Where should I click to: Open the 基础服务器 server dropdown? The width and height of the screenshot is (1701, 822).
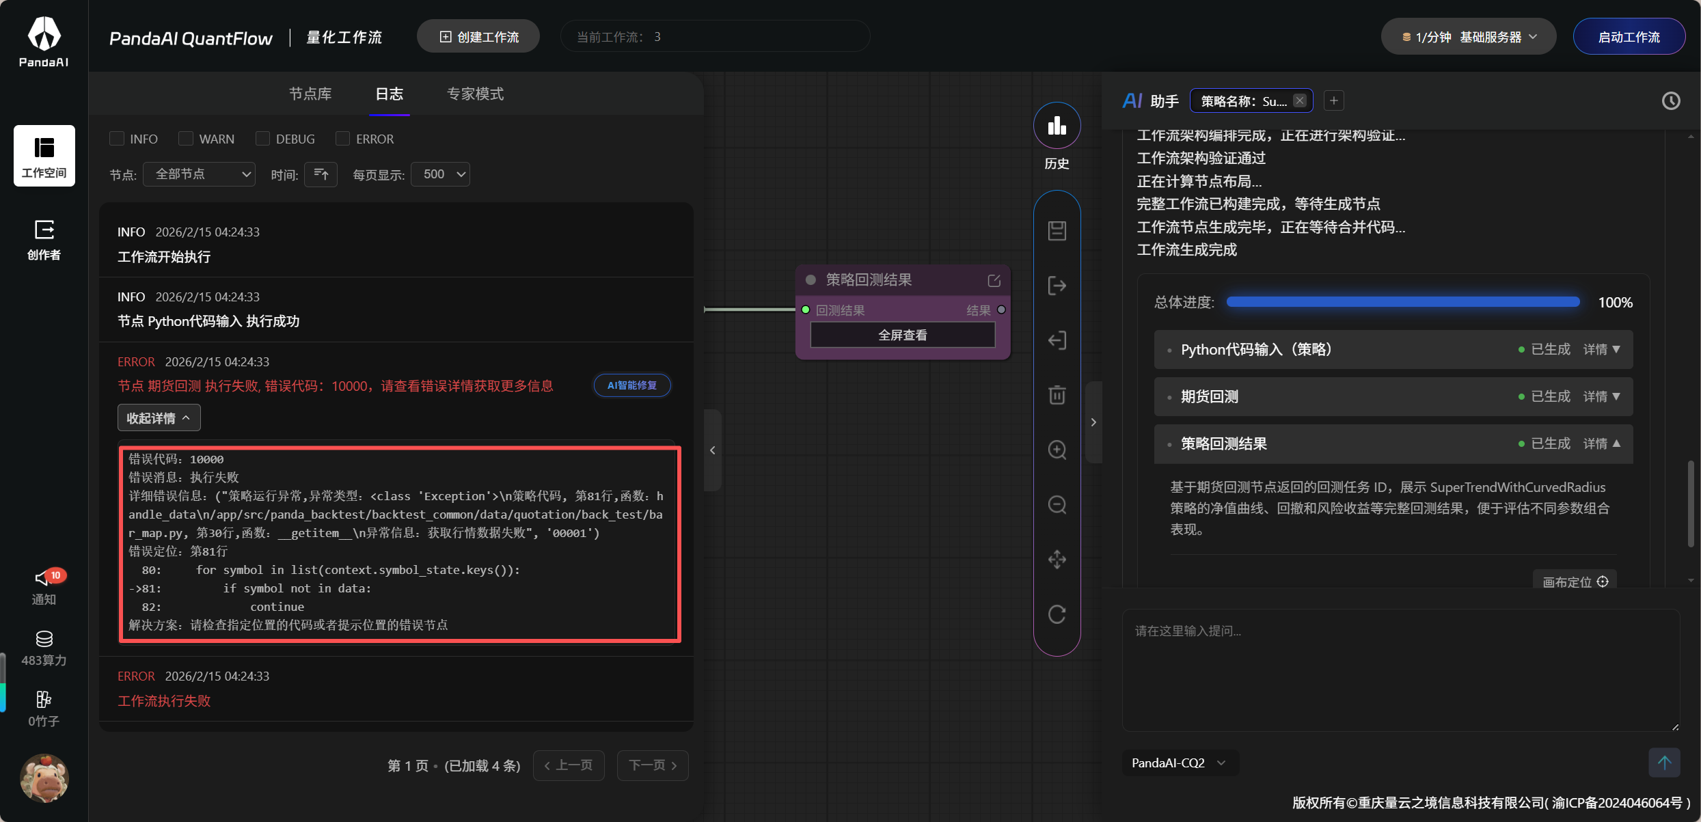(x=1469, y=37)
